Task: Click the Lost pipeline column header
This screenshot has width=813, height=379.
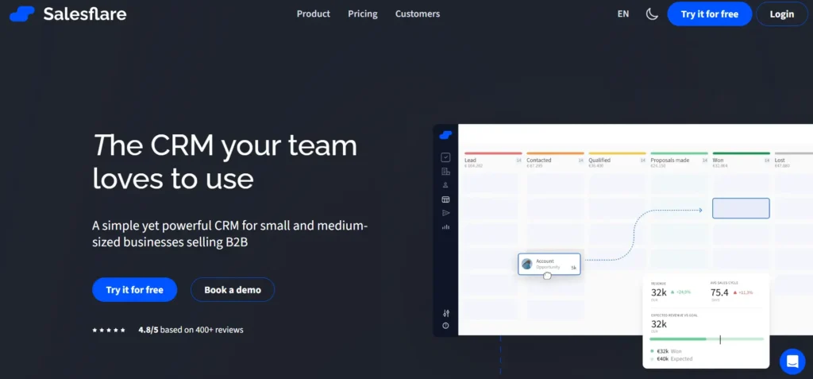Action: [793, 160]
